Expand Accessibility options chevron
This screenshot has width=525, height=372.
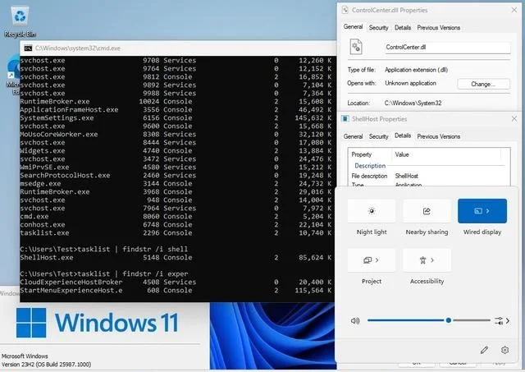tap(432, 260)
